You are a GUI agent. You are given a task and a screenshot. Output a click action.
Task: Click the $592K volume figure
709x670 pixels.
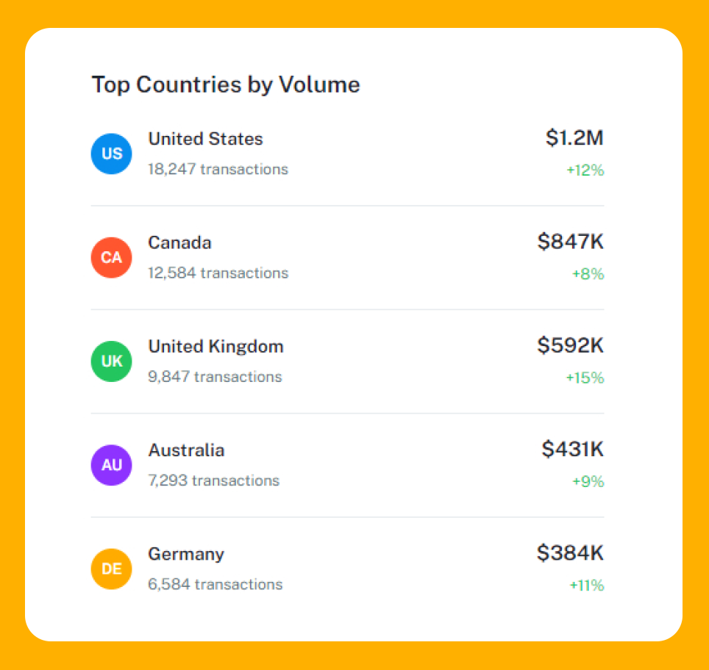(x=570, y=345)
